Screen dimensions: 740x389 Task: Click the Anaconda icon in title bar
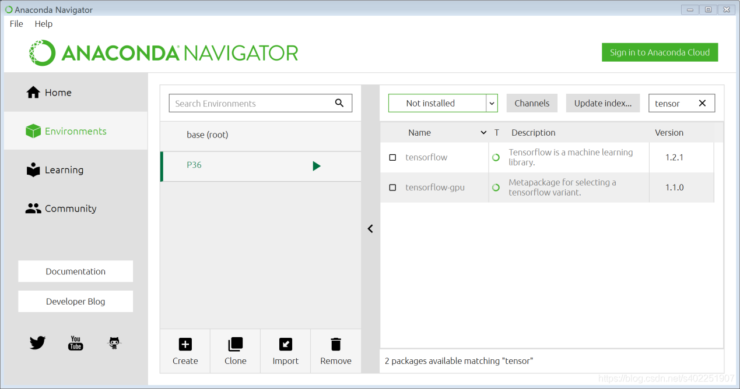pos(9,9)
